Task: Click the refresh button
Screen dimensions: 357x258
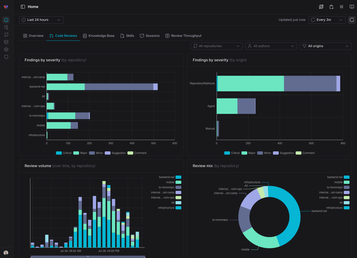Action: [352, 20]
